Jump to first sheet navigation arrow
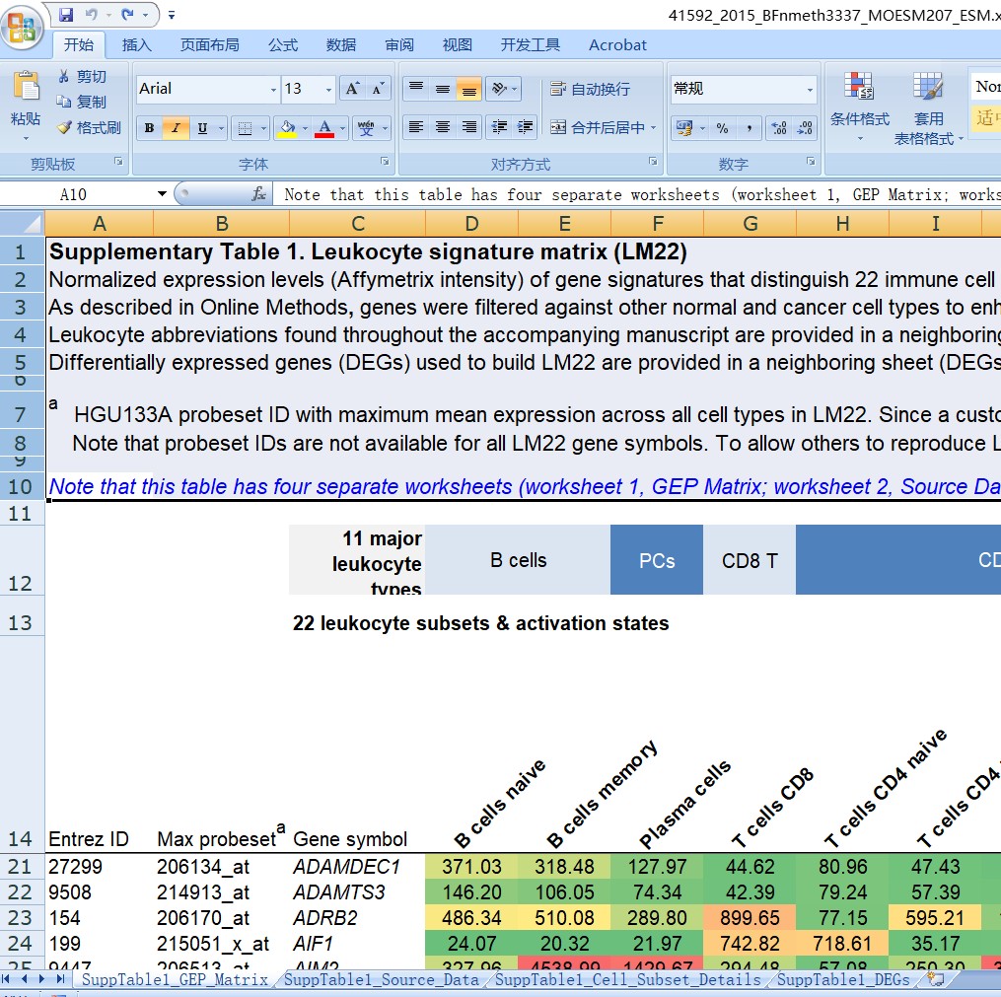Screen dimensions: 1001x997 (x=6, y=979)
